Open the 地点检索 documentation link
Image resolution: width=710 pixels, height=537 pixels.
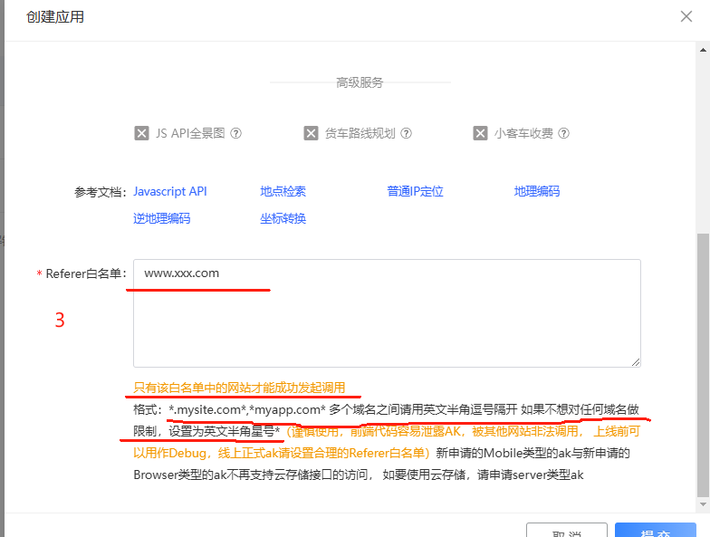(283, 191)
